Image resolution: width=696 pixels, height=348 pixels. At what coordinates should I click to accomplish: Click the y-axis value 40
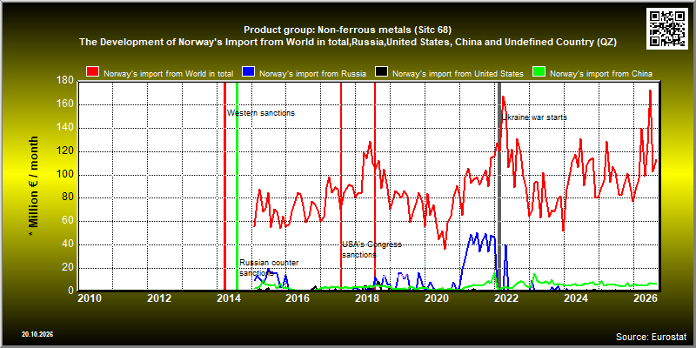tap(68, 244)
